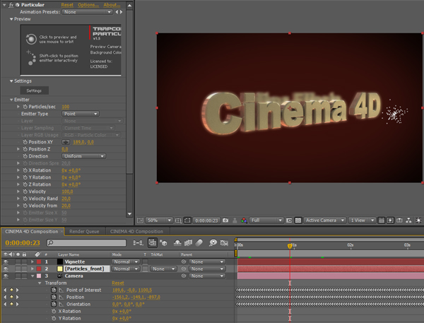Open Direction Uniform dropdown
The height and width of the screenshot is (323, 424).
tap(83, 156)
